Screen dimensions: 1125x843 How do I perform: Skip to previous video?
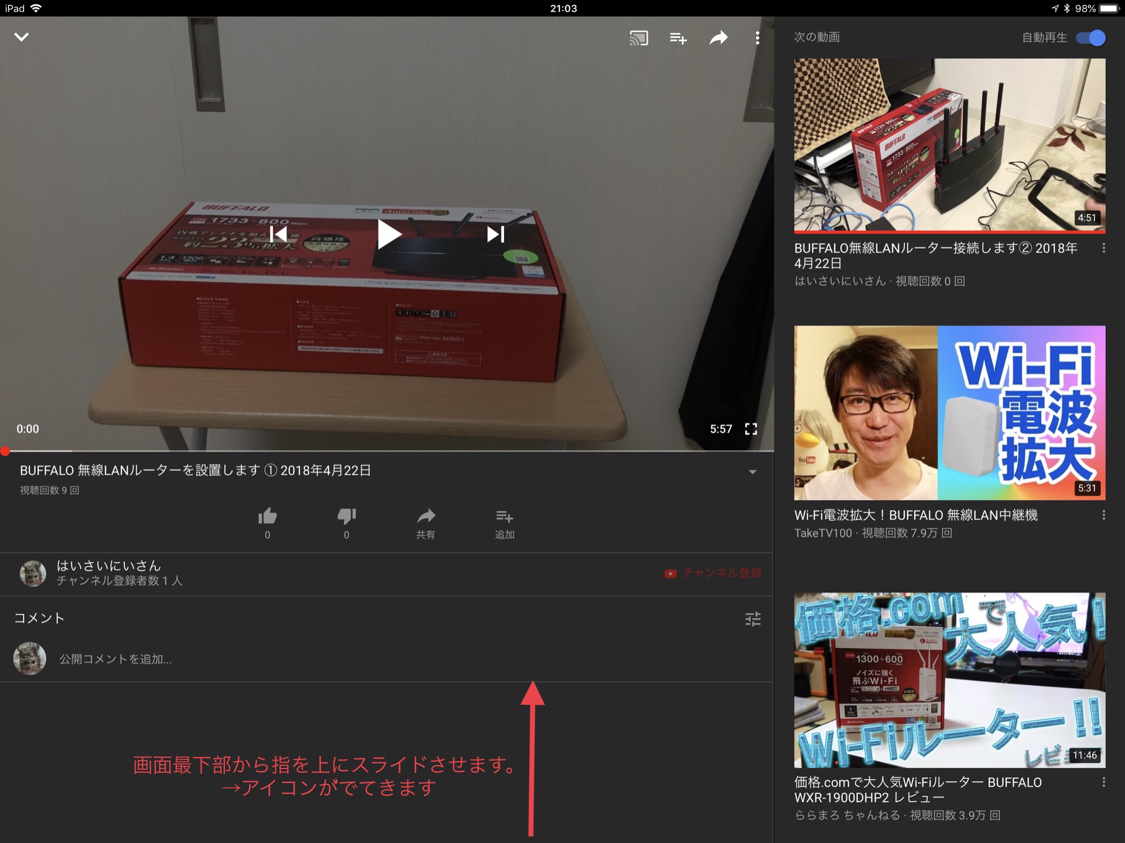coord(279,234)
